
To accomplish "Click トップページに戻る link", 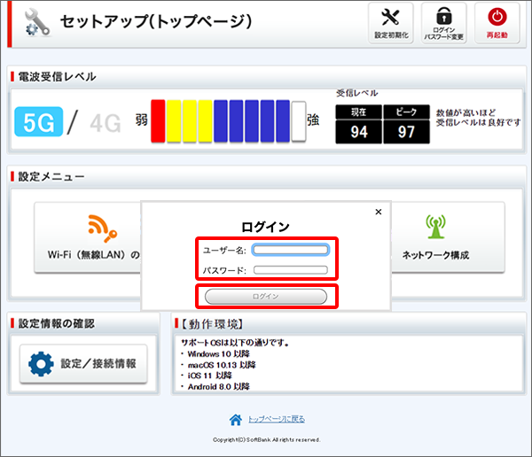I will 277,420.
